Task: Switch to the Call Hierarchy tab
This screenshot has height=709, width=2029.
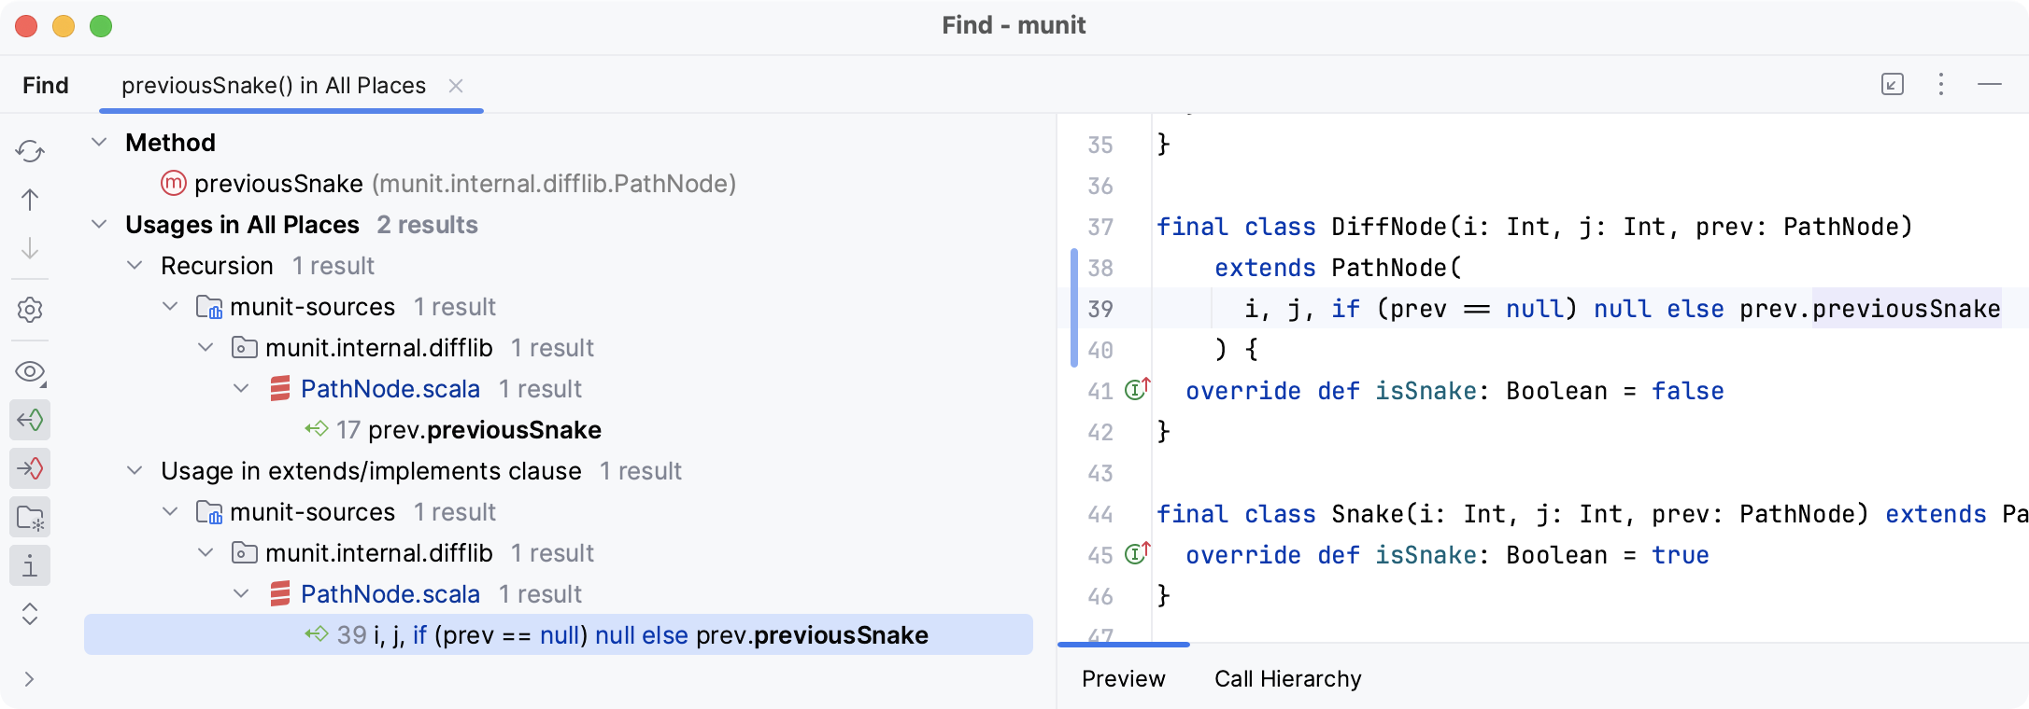Action: 1287,678
